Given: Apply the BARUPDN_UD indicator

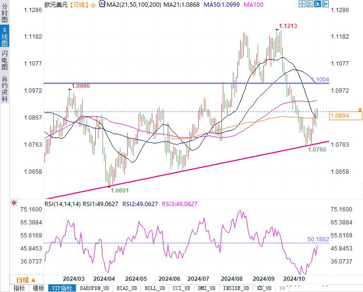Looking at the screenshot, I should [94, 288].
